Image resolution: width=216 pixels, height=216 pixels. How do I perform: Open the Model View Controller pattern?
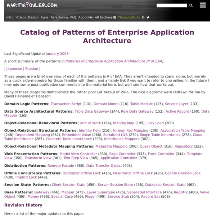point(78,154)
